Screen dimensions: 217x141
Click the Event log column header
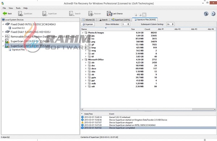tap(162, 114)
